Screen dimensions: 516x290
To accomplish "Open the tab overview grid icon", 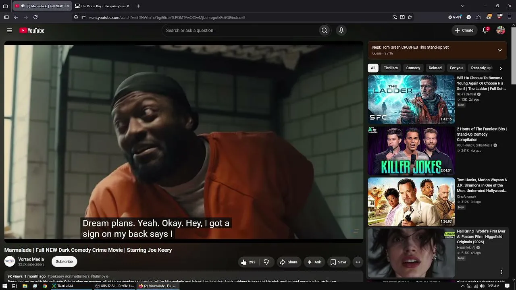I will tap(5, 6).
